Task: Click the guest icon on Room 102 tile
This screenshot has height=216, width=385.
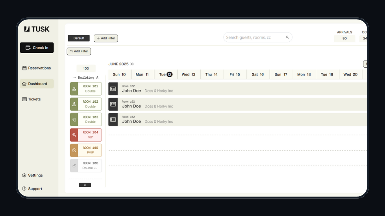Action: [x=74, y=104]
